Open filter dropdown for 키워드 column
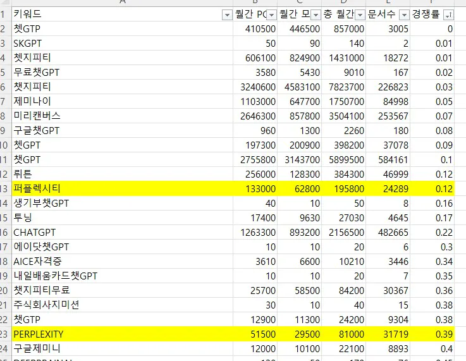This screenshot has height=361, width=466. (x=227, y=15)
